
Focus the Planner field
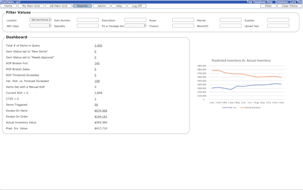[231, 20]
